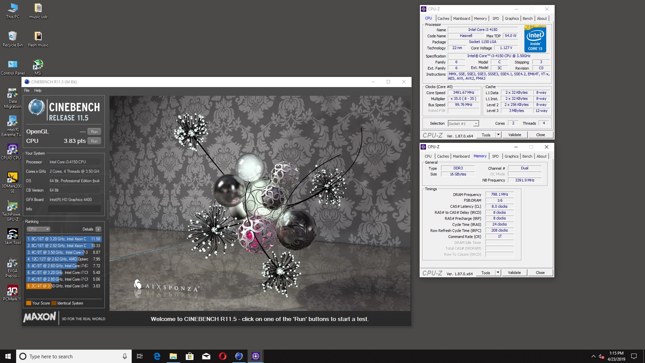645x363 pixels.
Task: Select your score row 8 with 3.83
Action: point(64,286)
